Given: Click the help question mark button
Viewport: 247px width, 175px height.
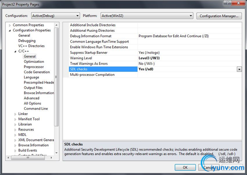Looking at the screenshot, I should (228, 3).
